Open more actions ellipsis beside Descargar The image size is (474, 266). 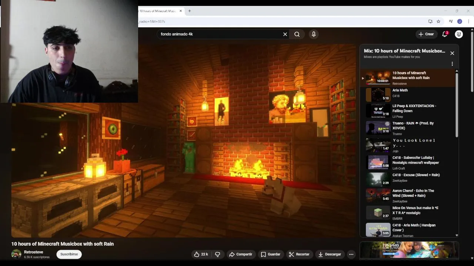(351, 254)
